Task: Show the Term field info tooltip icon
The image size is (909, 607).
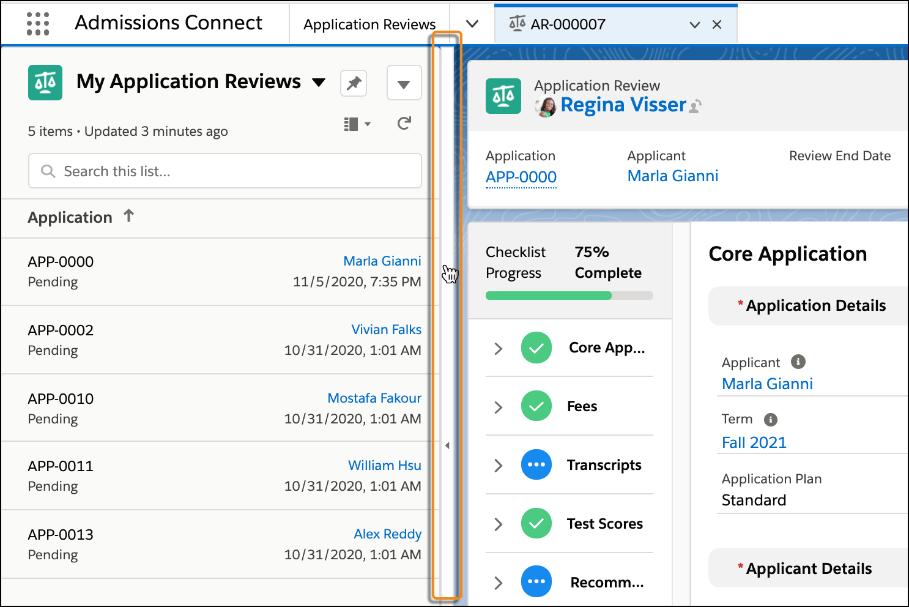Action: click(771, 419)
